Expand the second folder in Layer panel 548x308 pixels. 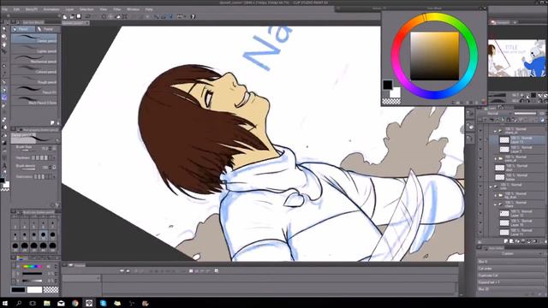(495, 158)
